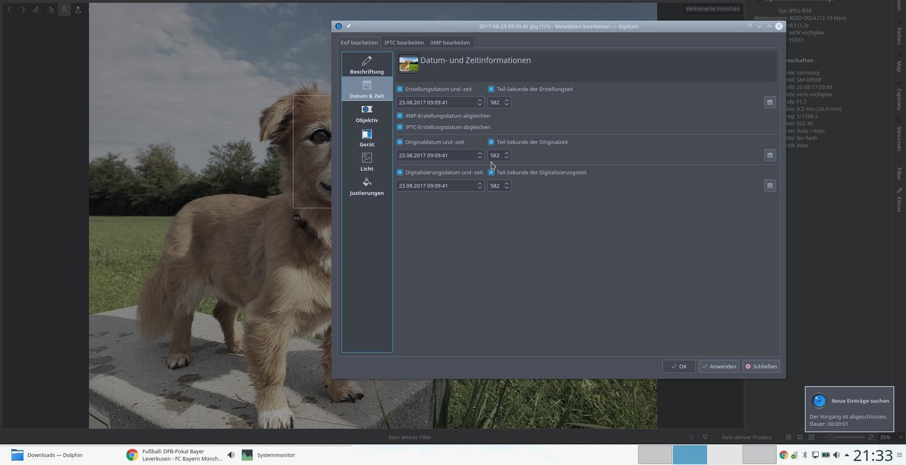
Task: Select the Datum & Zeit section
Action: click(x=367, y=89)
